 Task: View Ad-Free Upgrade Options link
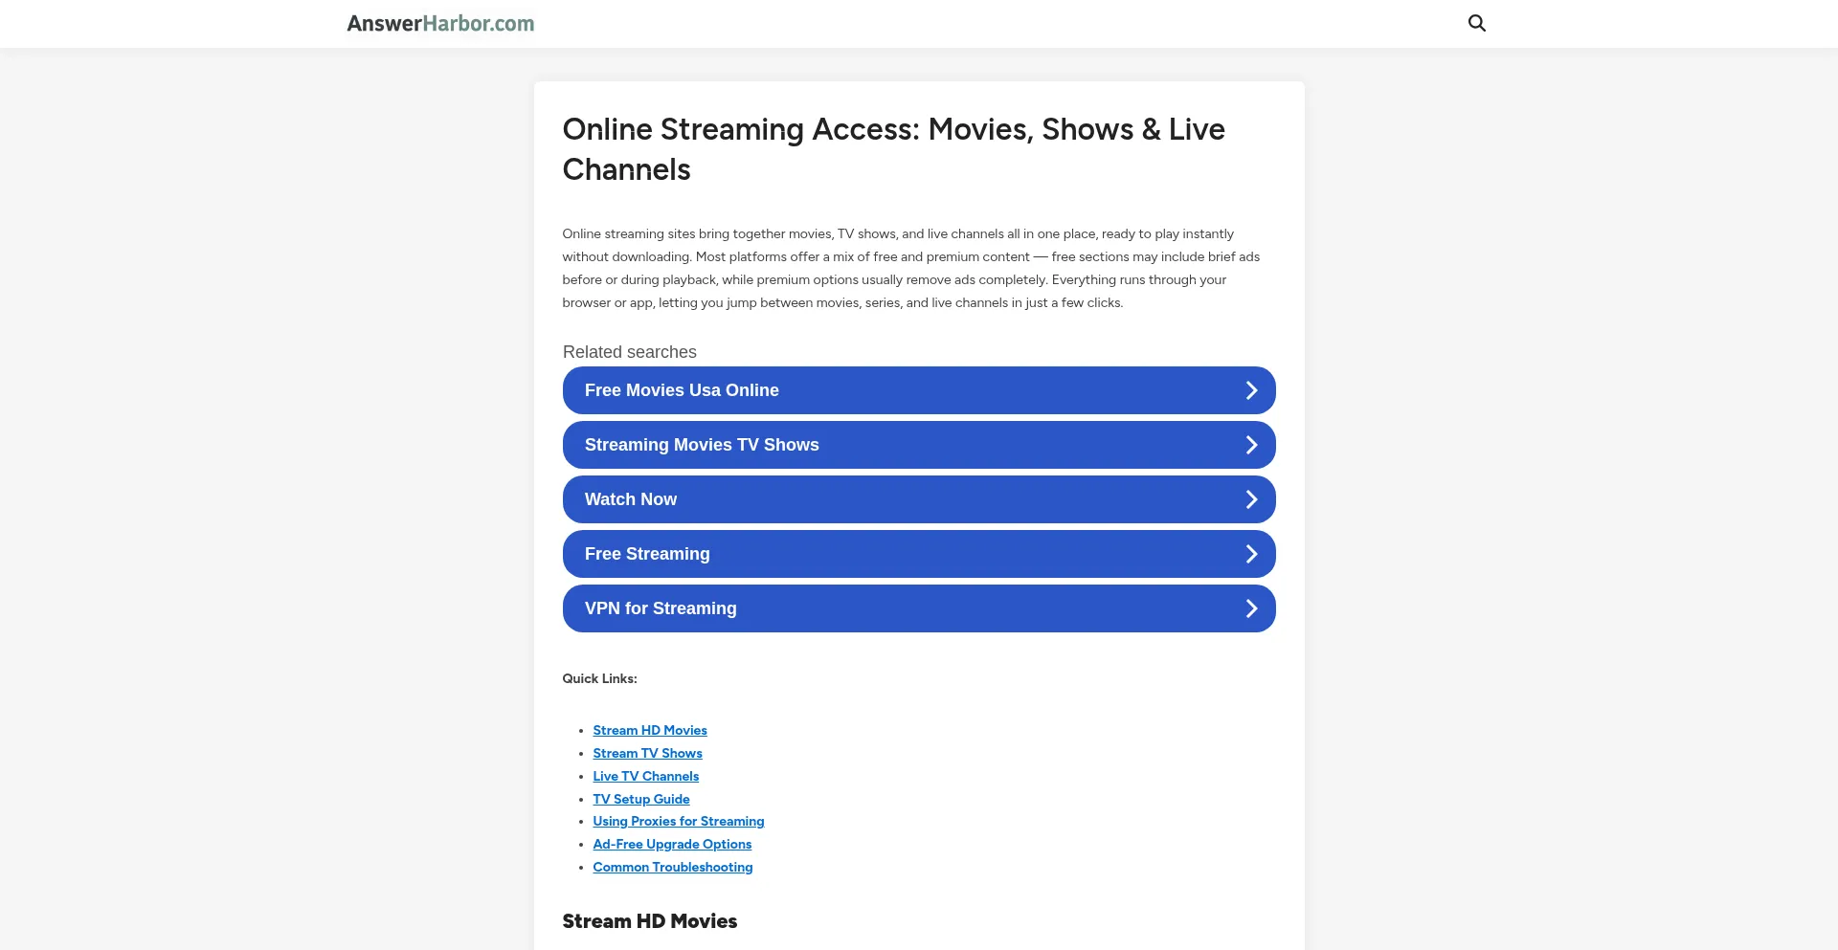(x=671, y=844)
